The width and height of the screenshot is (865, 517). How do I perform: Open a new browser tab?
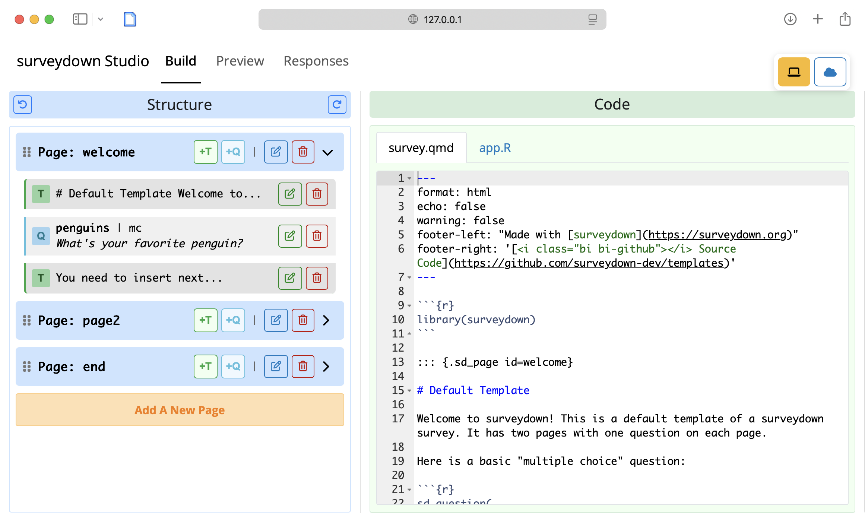818,19
